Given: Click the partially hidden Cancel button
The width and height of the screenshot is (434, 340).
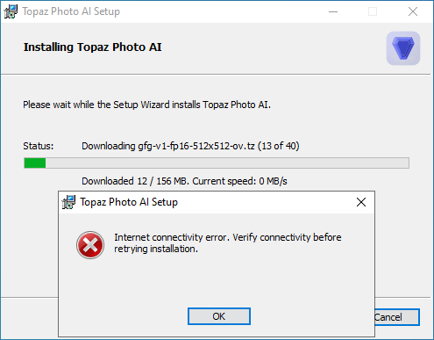Looking at the screenshot, I should (397, 317).
